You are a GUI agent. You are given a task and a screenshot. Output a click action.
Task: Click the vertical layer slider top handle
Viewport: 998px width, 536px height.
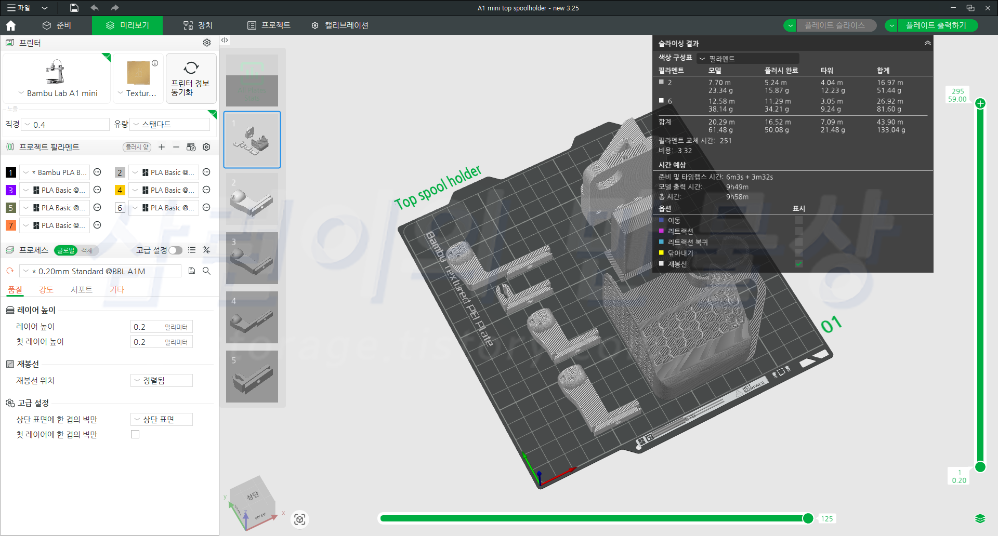click(980, 104)
